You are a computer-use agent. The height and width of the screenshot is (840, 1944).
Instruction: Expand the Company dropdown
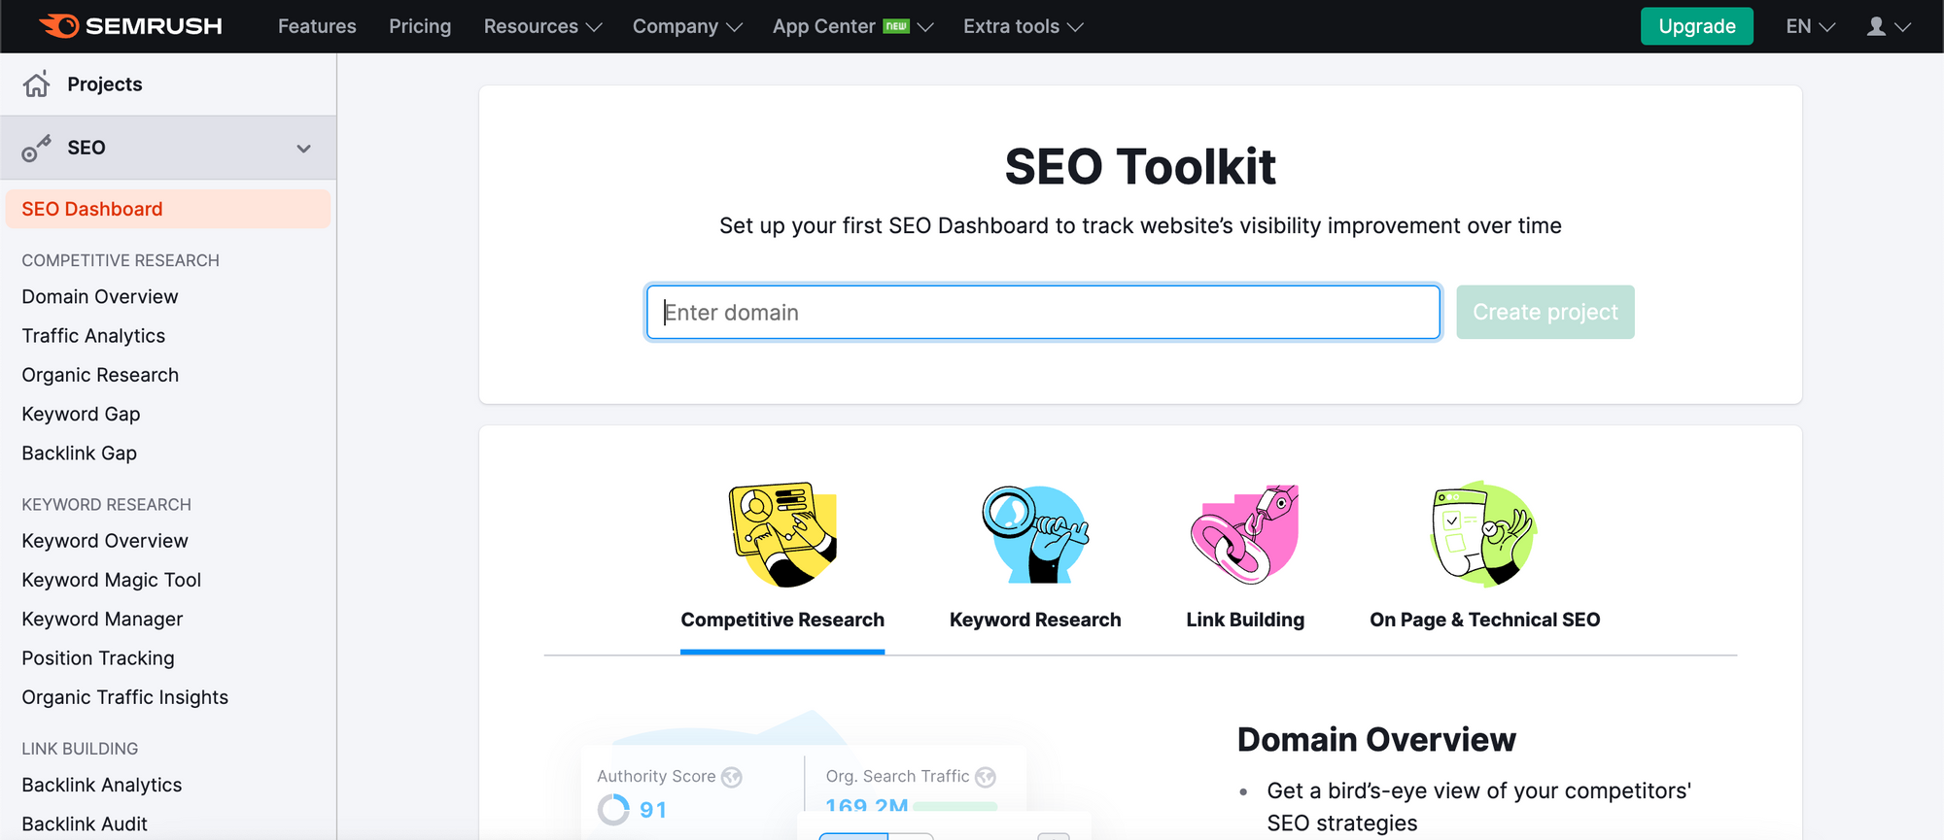point(687,26)
